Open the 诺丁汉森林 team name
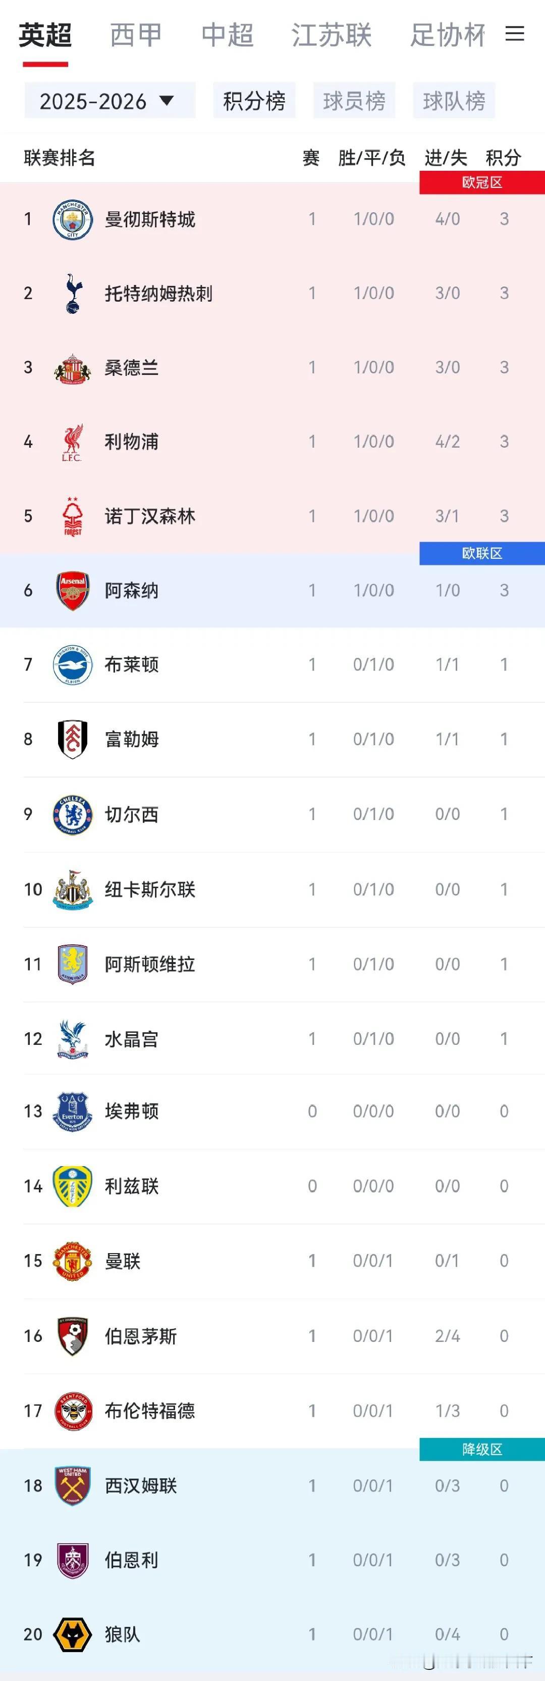The height and width of the screenshot is (1681, 545). point(150,516)
